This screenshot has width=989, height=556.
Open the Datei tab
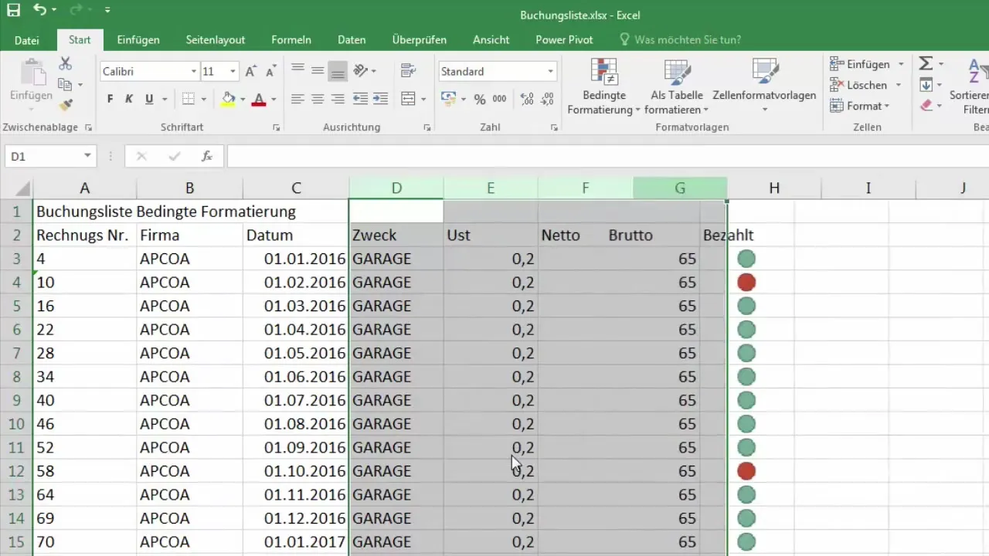(27, 40)
